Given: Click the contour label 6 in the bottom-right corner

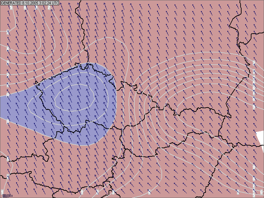Looking at the screenshot, I should pos(261,192).
